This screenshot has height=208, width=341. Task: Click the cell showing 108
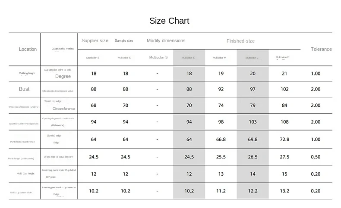(x=284, y=122)
